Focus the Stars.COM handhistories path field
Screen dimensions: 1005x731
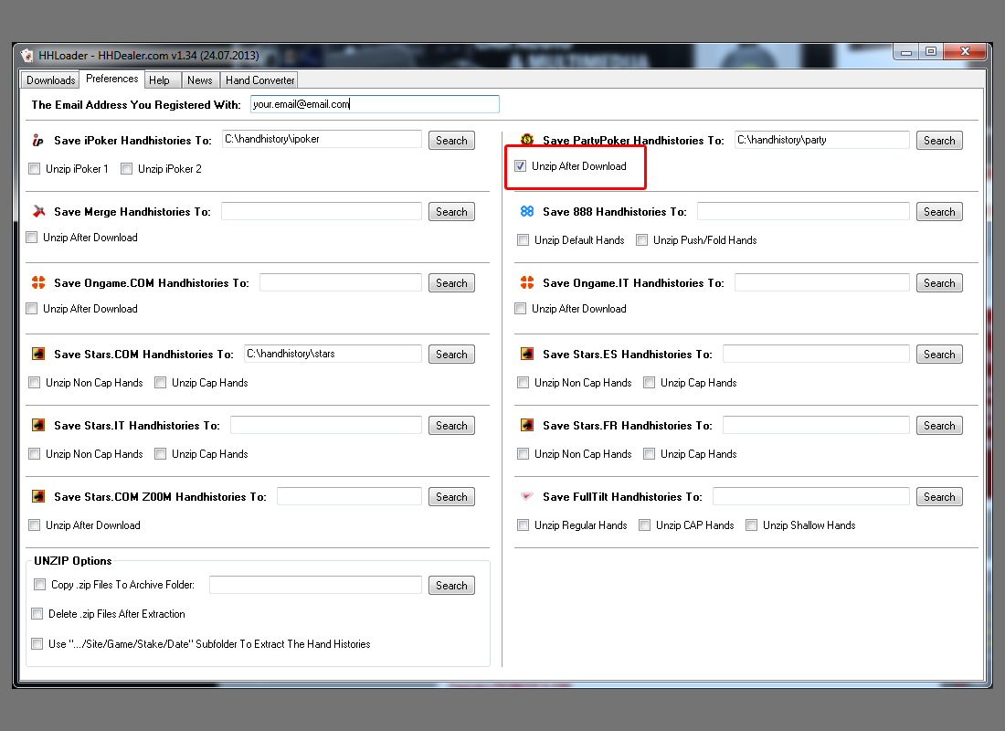[333, 354]
